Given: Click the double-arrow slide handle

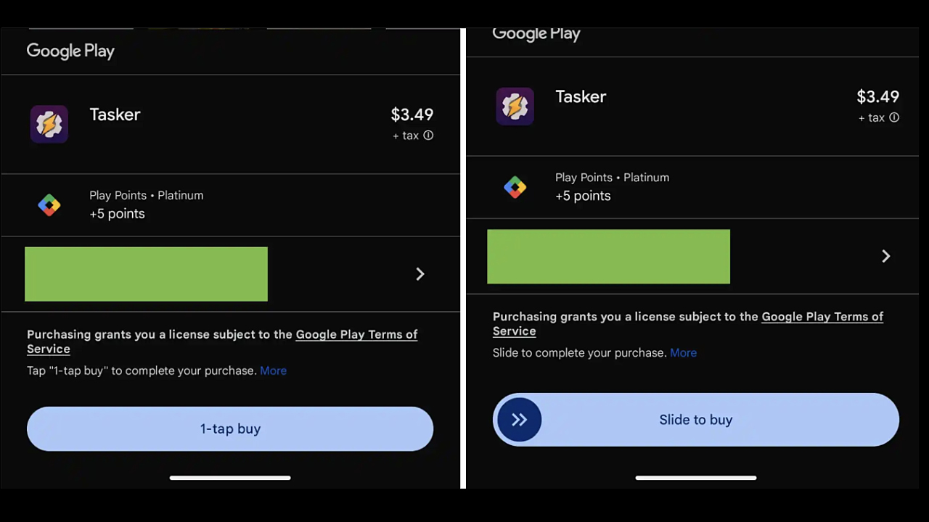Looking at the screenshot, I should 519,420.
